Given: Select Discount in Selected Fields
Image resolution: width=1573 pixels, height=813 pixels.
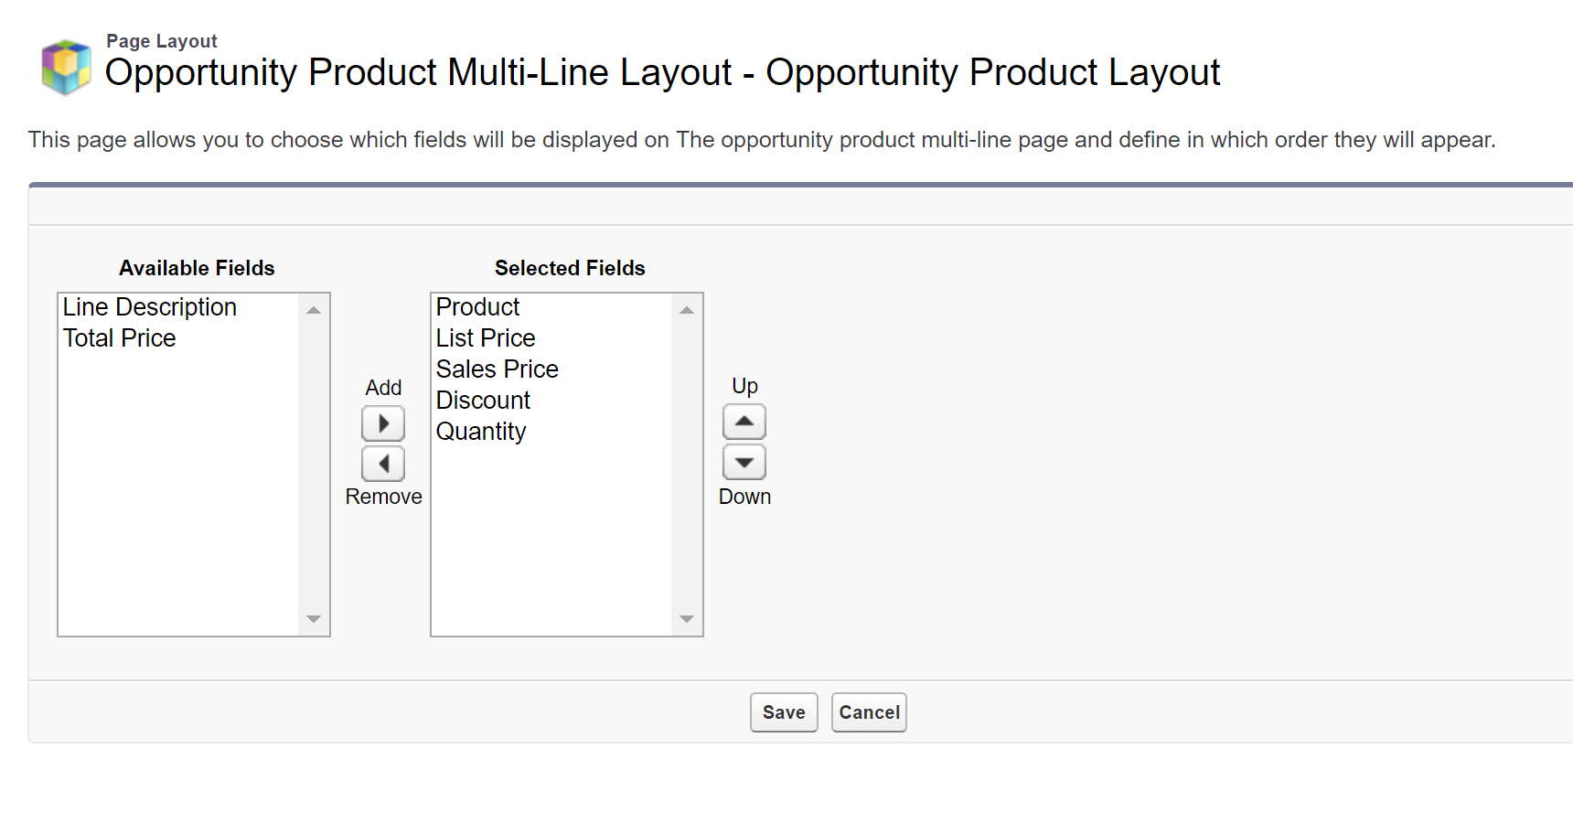Looking at the screenshot, I should (482, 400).
